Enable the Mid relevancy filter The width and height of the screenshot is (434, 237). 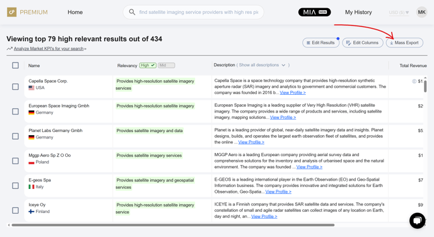(167, 66)
